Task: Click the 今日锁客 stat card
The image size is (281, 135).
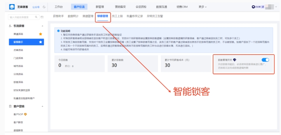Action: point(80,64)
